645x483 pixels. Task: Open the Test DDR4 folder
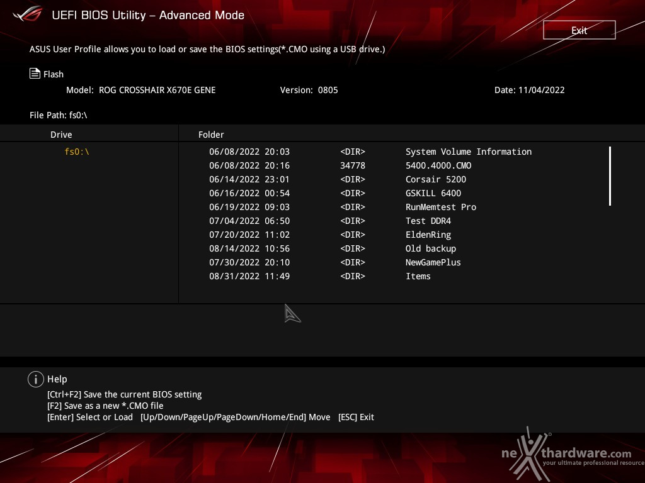(428, 221)
